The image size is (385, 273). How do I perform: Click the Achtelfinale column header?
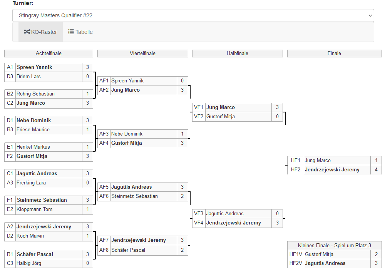[x=49, y=54]
